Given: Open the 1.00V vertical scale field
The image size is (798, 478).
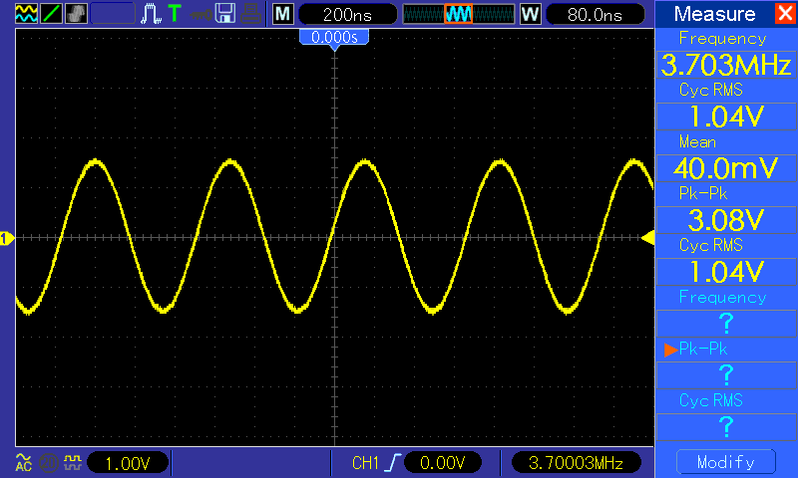Looking at the screenshot, I should click(x=128, y=462).
